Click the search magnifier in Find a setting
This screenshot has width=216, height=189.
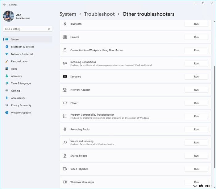pos(49,29)
